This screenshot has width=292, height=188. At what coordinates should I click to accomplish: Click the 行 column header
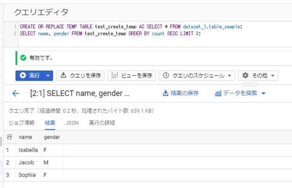9,137
